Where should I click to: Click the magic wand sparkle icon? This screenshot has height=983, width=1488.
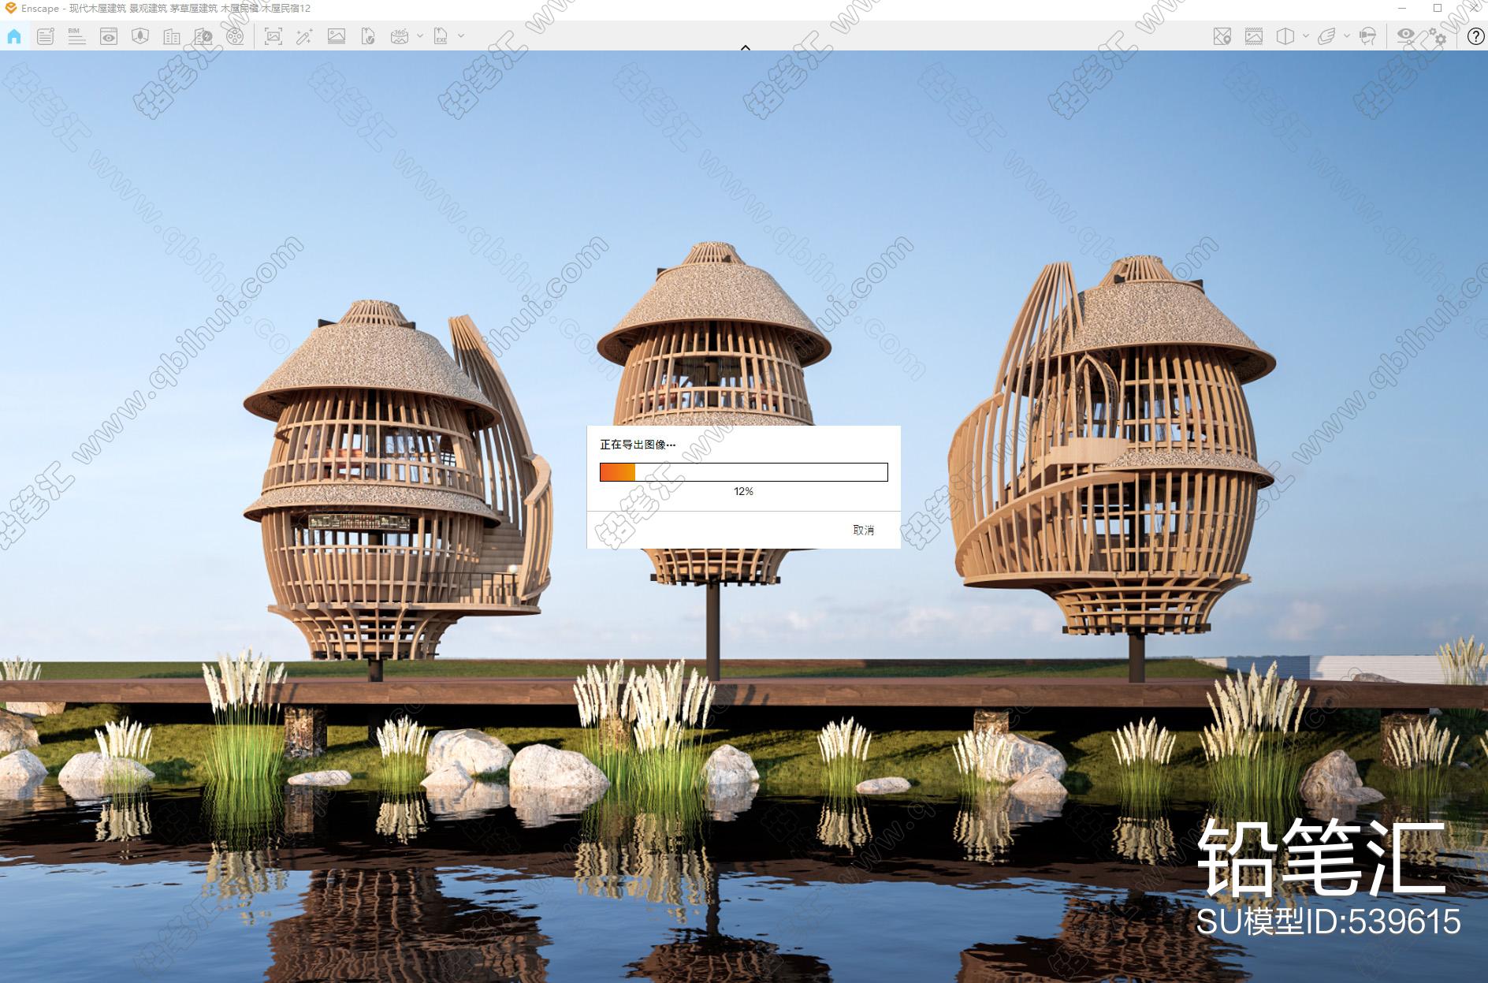(304, 36)
